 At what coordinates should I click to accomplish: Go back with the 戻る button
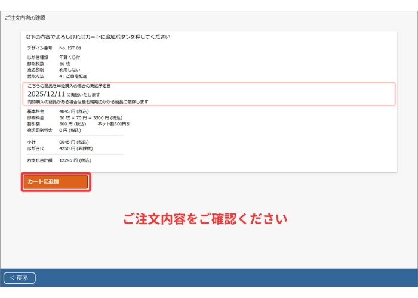click(x=20, y=278)
